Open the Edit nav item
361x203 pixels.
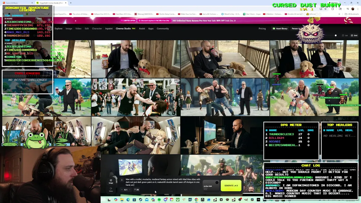[x=87, y=28]
